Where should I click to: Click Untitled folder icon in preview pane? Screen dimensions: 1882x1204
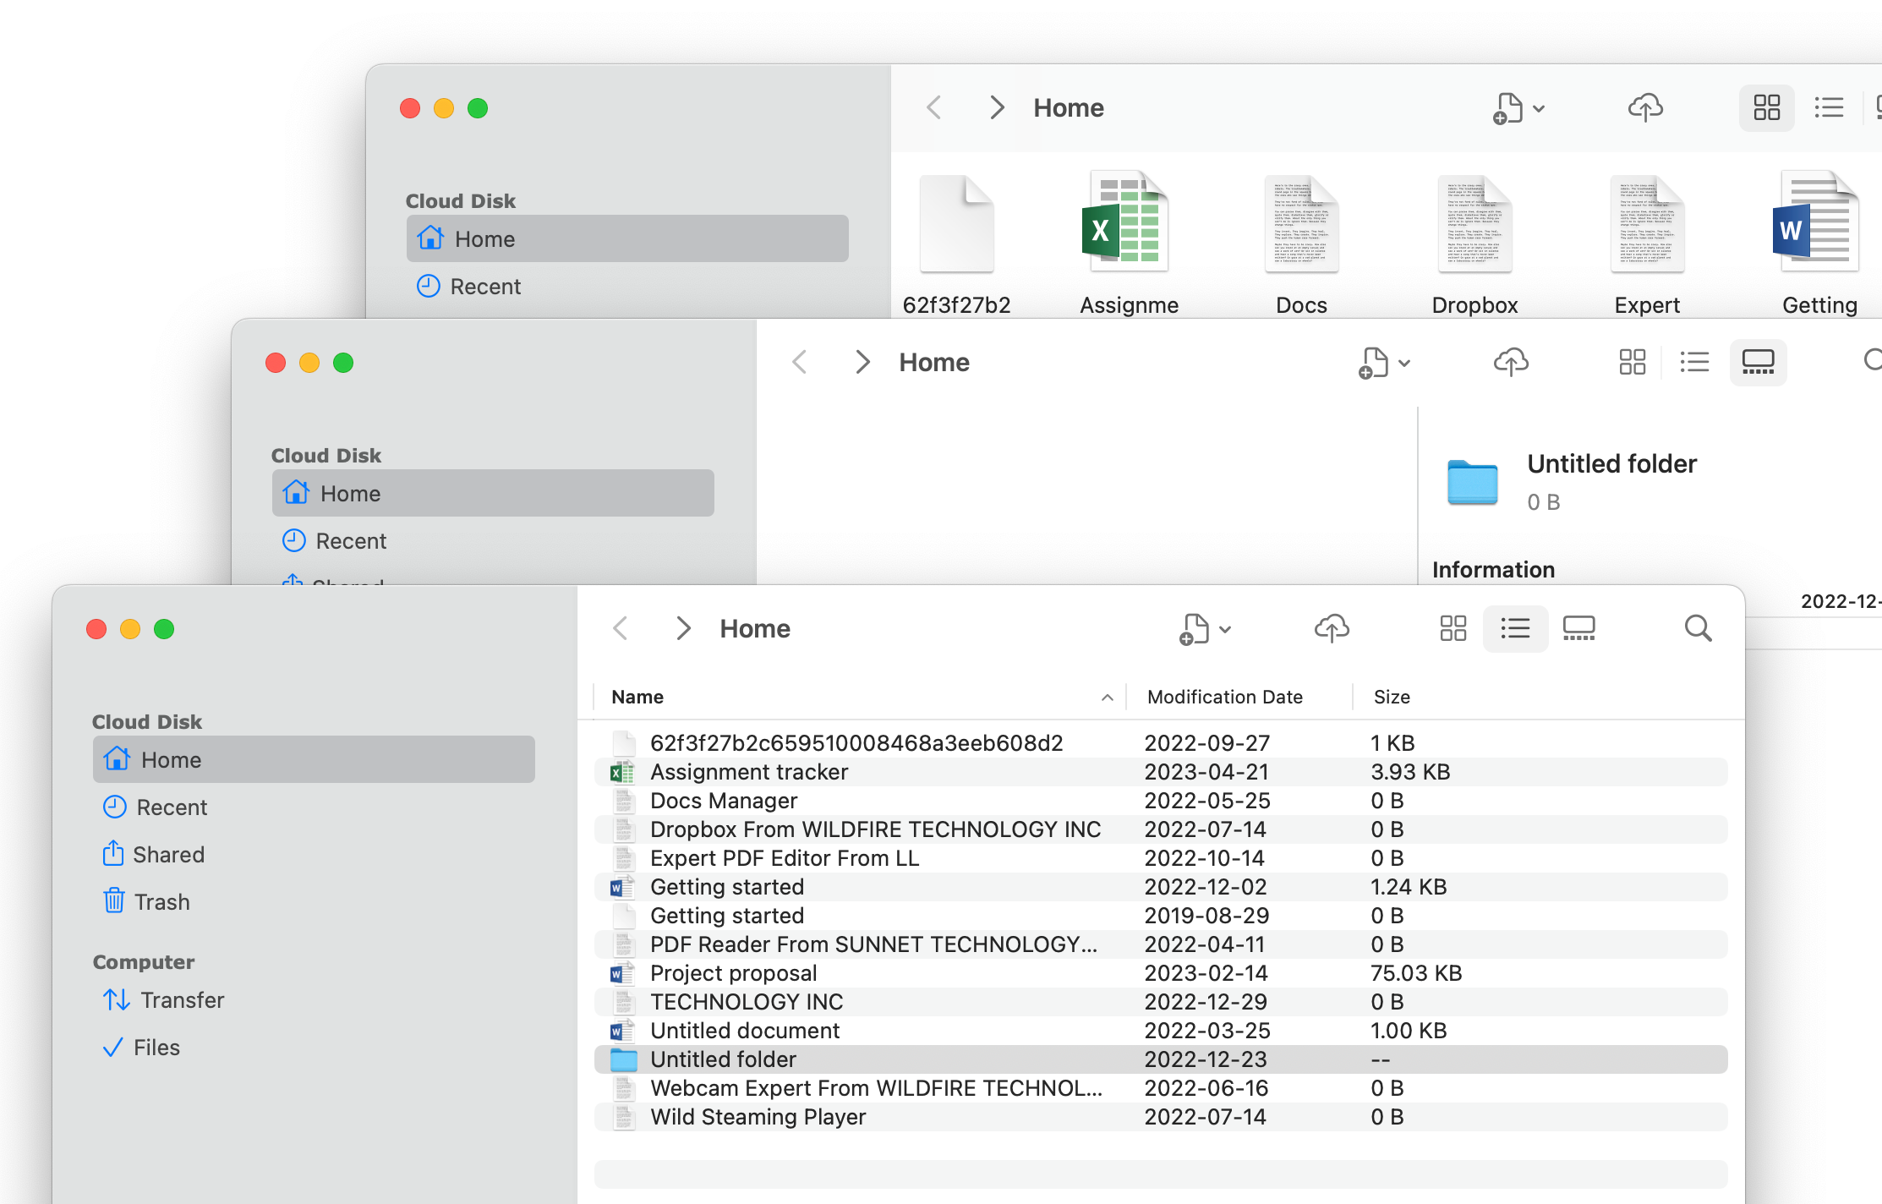pos(1472,482)
